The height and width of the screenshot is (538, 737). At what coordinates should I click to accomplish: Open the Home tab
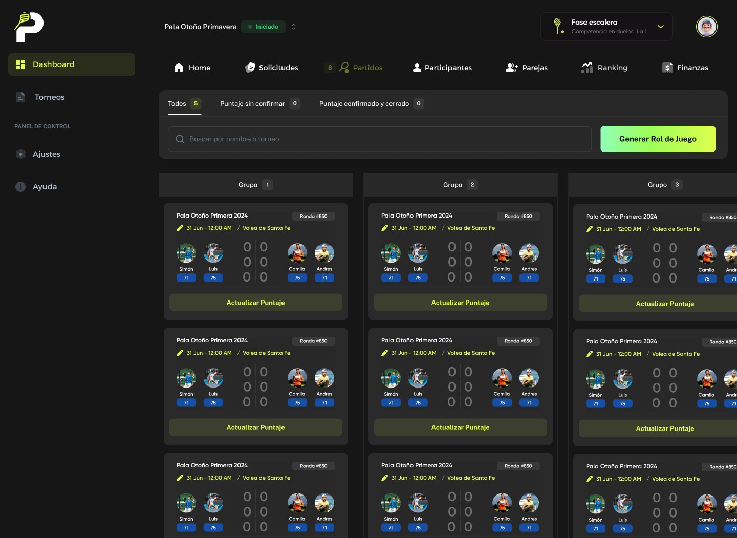[192, 68]
